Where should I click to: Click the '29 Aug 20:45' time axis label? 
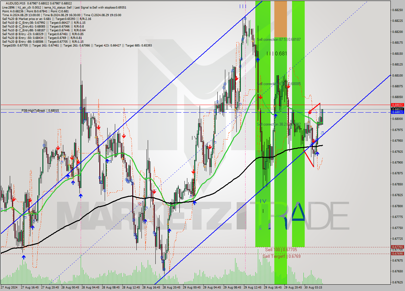point(293,288)
